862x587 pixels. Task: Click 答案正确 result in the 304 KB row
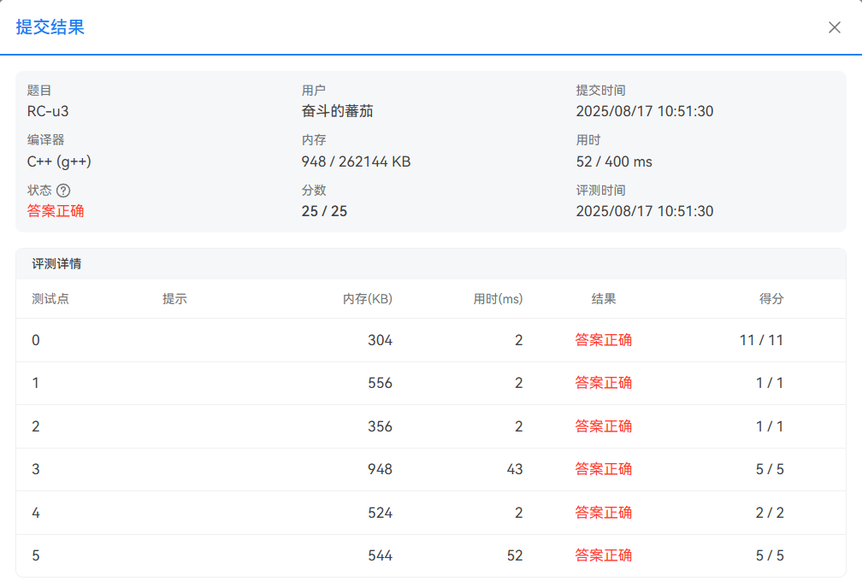click(x=604, y=340)
